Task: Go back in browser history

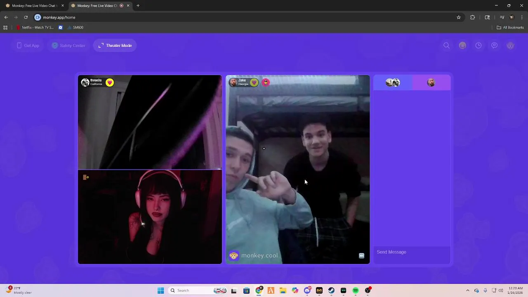Action: pos(6,17)
